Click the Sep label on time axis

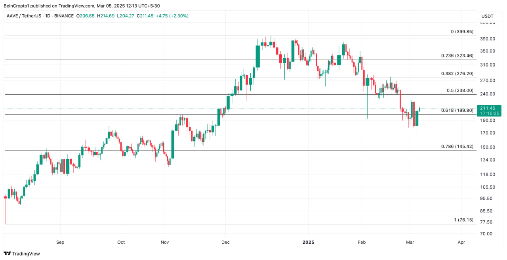point(60,242)
